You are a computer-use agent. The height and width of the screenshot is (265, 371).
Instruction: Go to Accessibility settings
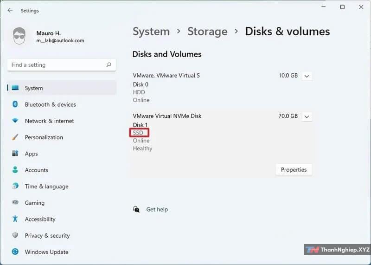[62, 219]
